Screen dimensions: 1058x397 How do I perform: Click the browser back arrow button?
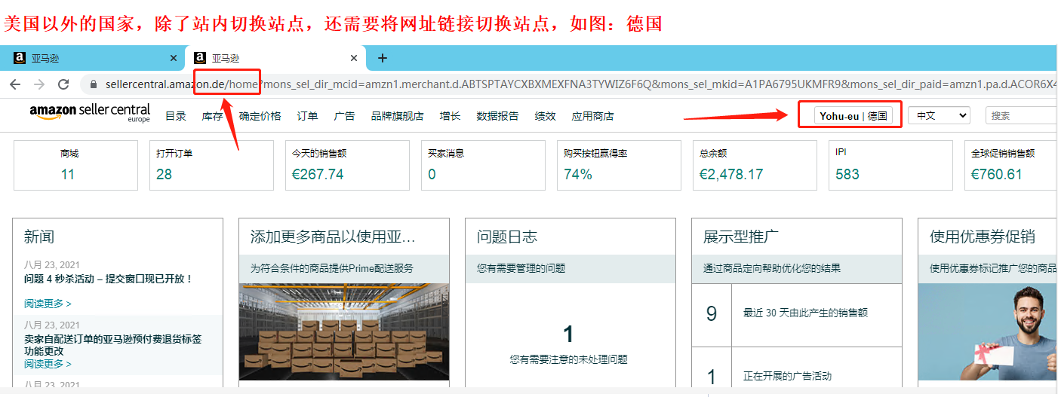click(x=15, y=84)
